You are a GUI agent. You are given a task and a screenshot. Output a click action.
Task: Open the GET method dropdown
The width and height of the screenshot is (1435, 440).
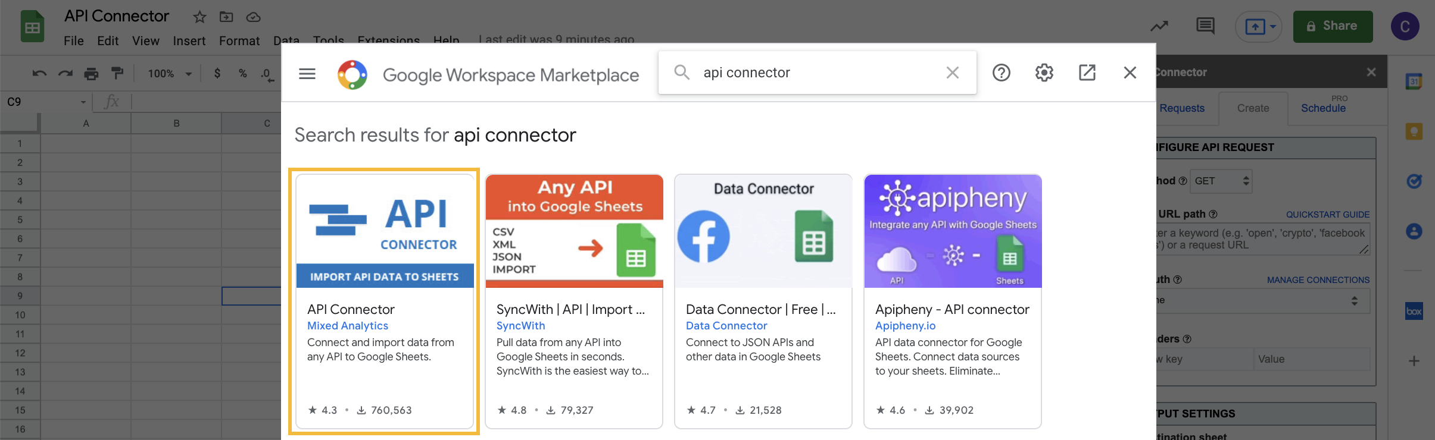point(1221,181)
